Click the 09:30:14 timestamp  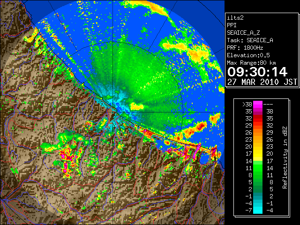[x=257, y=72]
